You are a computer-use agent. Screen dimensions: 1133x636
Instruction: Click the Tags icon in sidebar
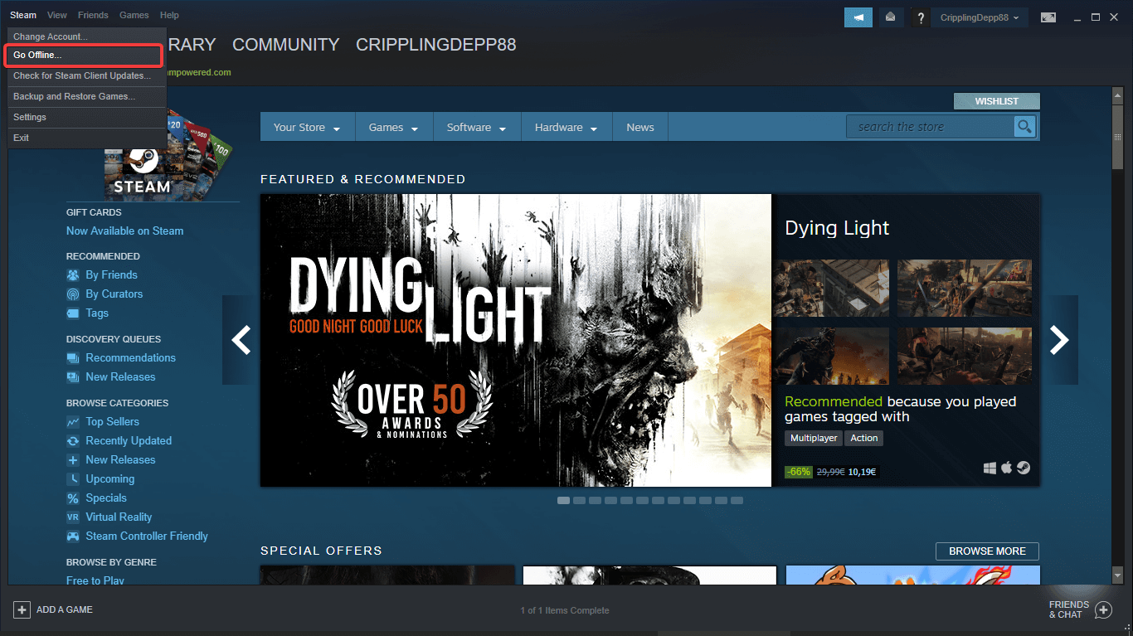tap(73, 313)
